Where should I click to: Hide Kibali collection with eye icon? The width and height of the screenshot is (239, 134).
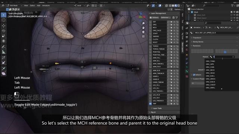click(x=235, y=12)
